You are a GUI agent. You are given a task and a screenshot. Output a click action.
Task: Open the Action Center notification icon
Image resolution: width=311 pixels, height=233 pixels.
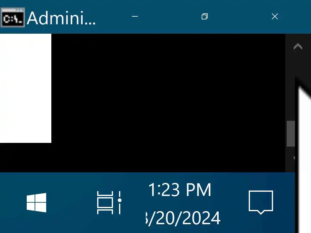261,202
